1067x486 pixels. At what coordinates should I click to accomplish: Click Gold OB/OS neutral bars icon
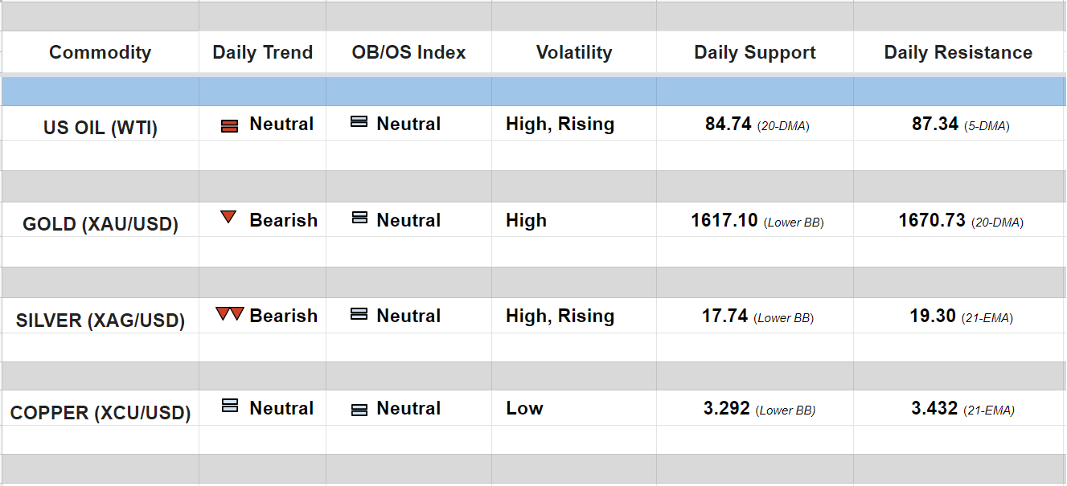click(359, 218)
